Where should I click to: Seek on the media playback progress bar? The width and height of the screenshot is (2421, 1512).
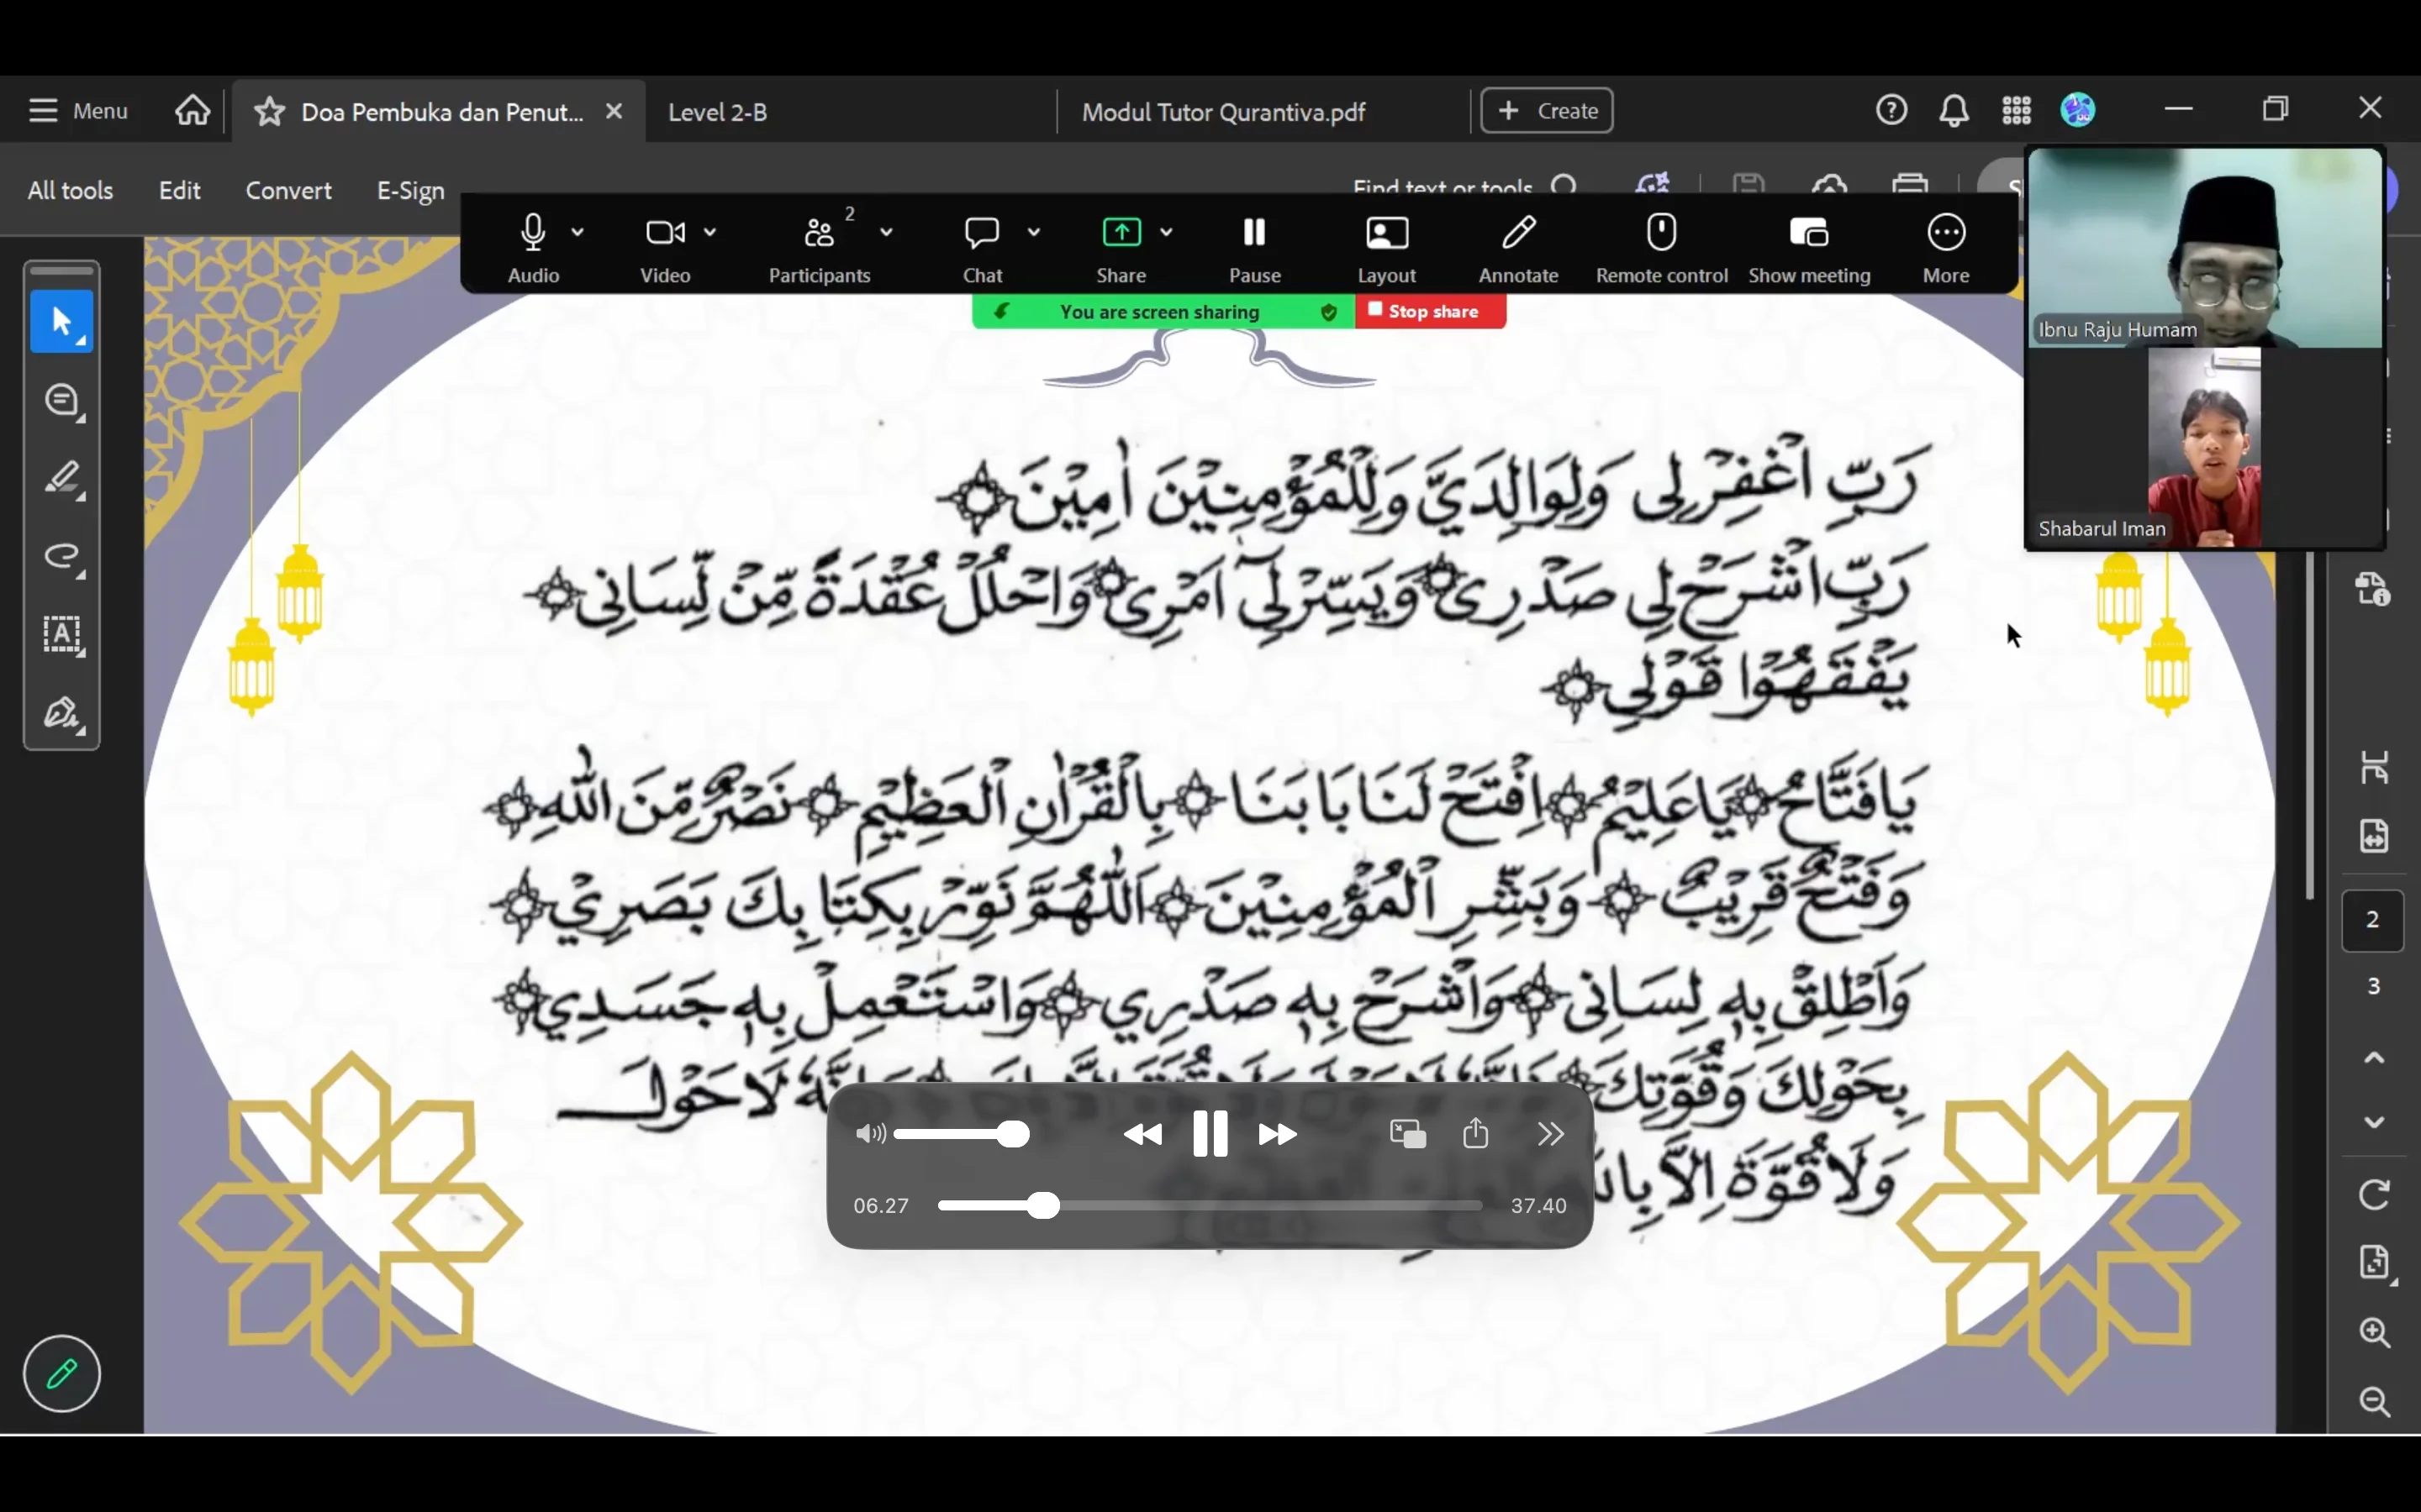click(1210, 1205)
